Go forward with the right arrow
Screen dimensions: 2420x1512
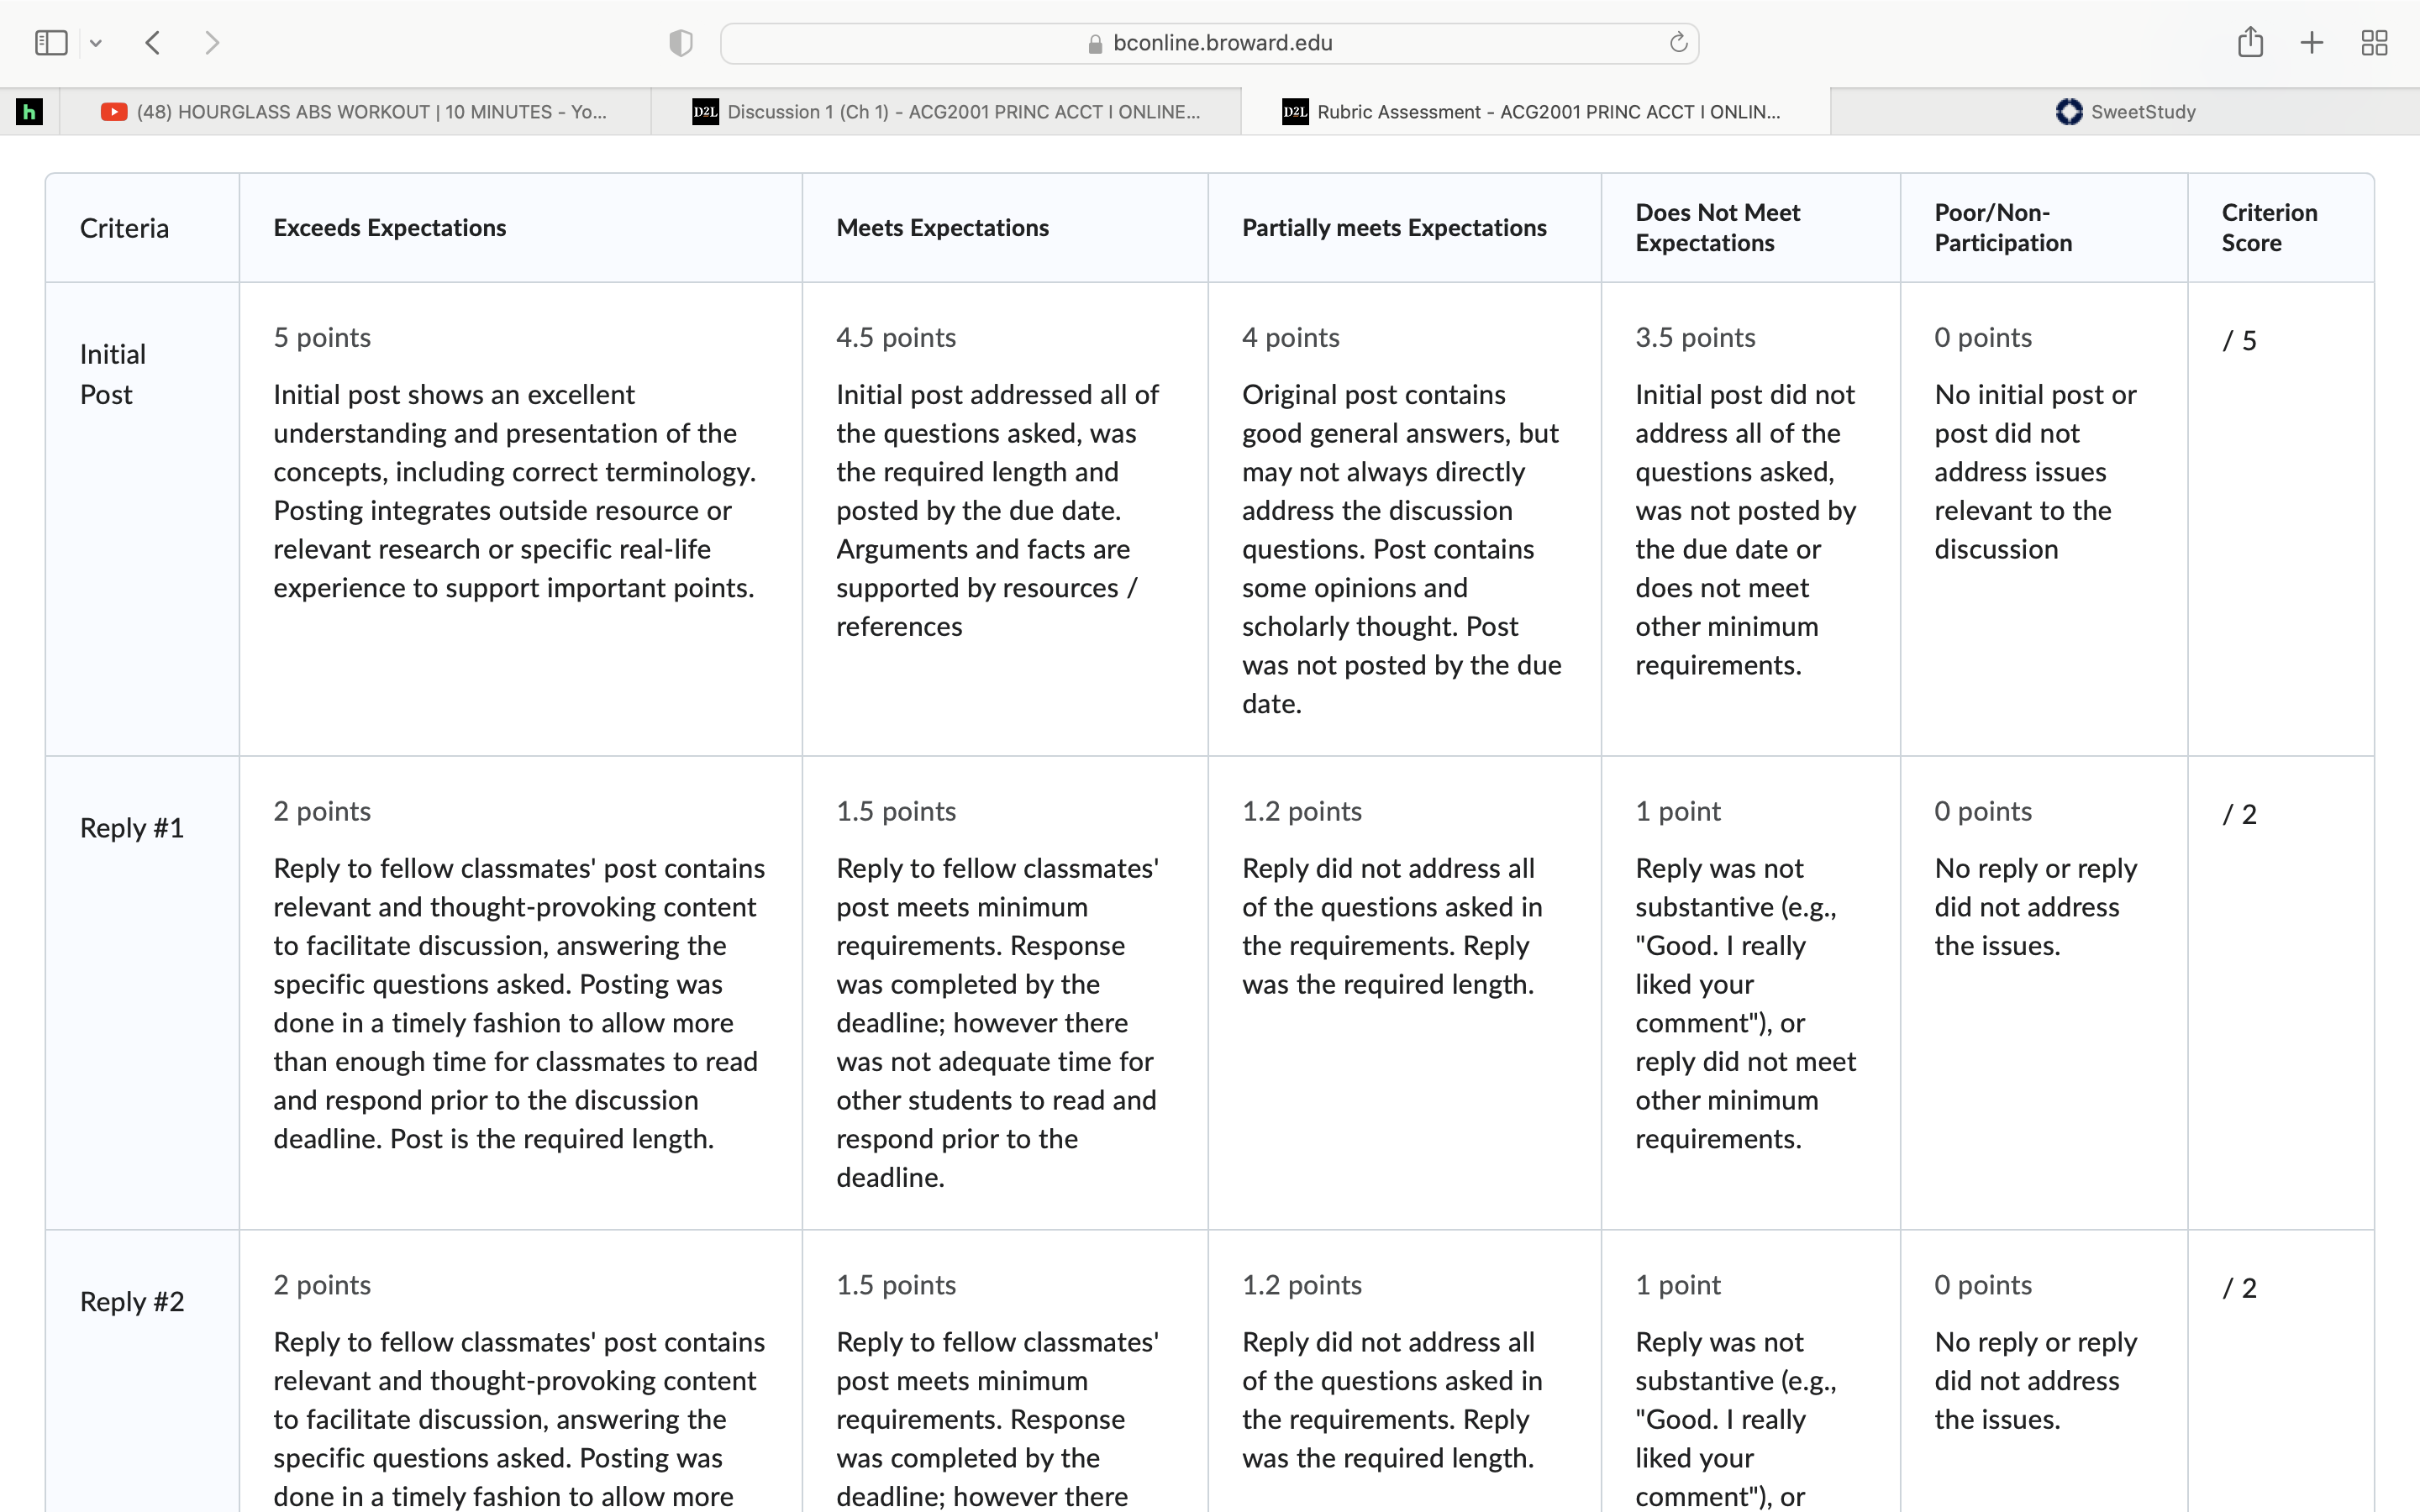pyautogui.click(x=211, y=43)
